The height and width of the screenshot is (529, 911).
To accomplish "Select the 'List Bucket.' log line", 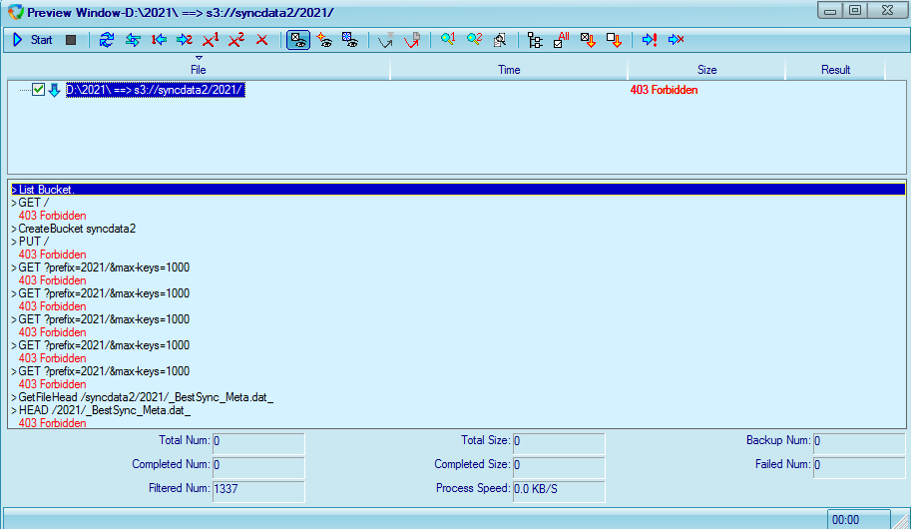I will [458, 190].
